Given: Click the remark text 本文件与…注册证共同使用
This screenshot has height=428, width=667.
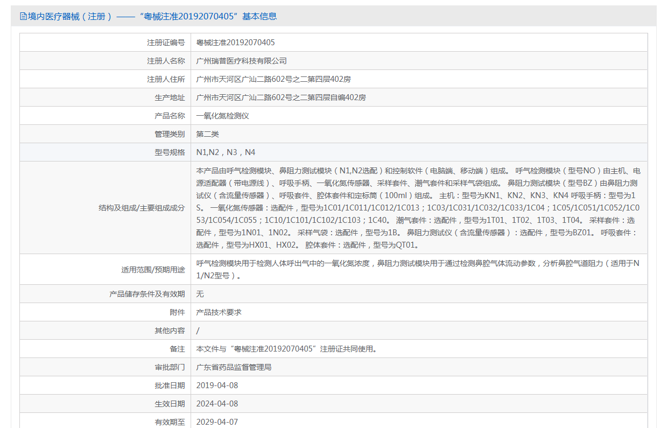Looking at the screenshot, I should pos(287,349).
